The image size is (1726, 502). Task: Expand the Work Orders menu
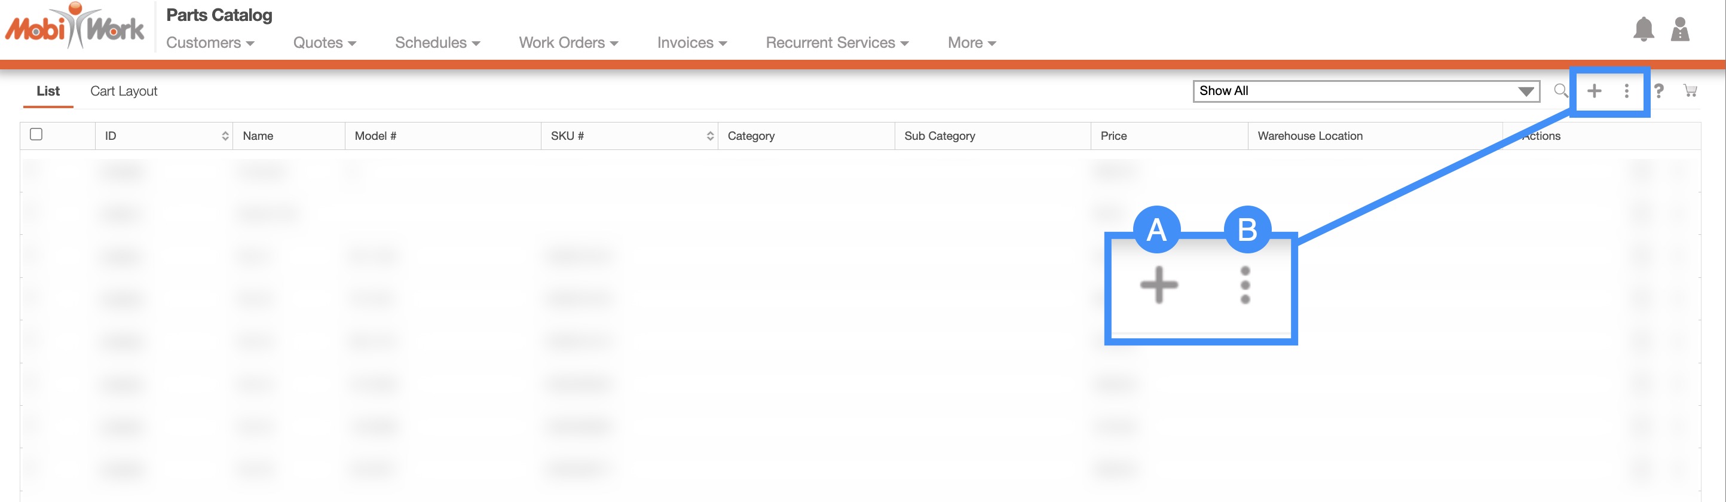coord(568,43)
